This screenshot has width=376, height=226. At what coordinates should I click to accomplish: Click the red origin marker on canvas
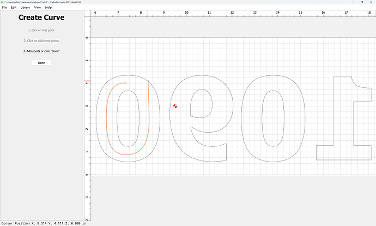pos(175,106)
